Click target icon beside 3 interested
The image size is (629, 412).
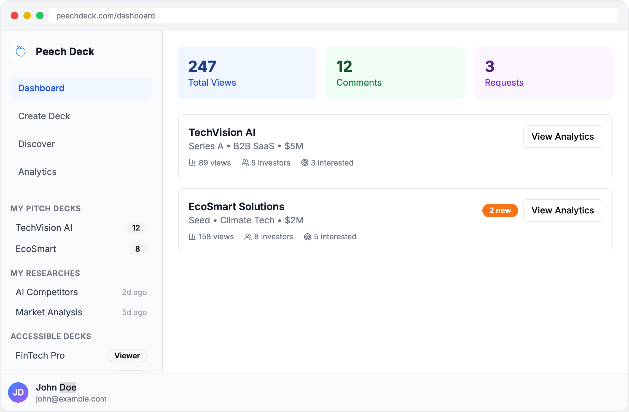tap(305, 162)
